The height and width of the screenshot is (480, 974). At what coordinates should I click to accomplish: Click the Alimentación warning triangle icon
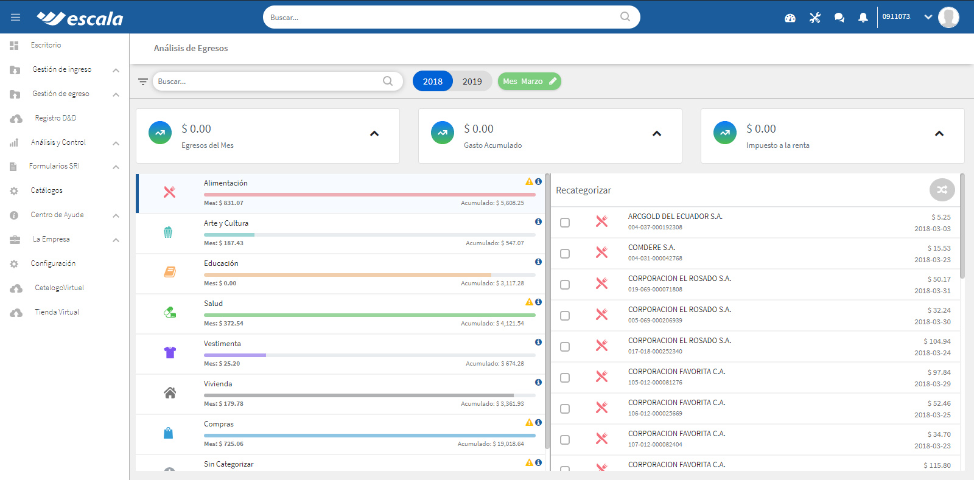(x=530, y=181)
